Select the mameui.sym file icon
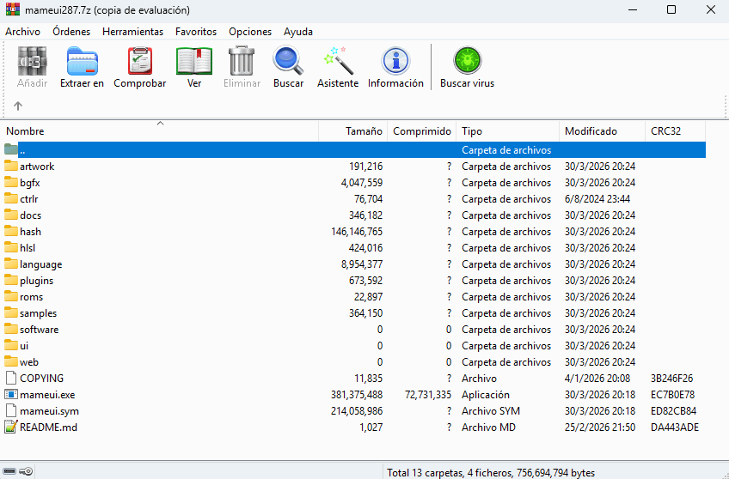Viewport: 729px width, 479px height. click(11, 411)
